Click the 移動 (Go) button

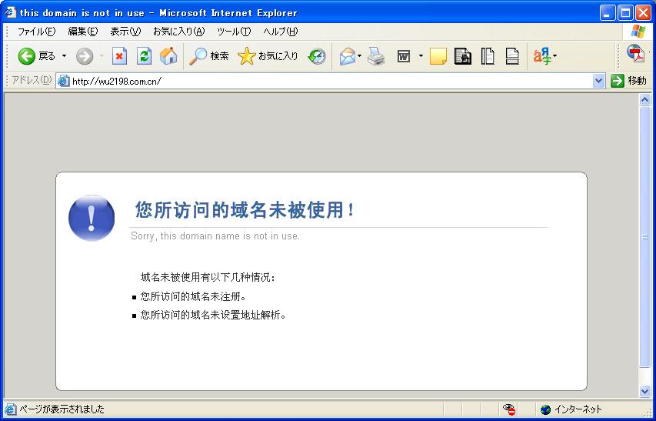pos(629,81)
